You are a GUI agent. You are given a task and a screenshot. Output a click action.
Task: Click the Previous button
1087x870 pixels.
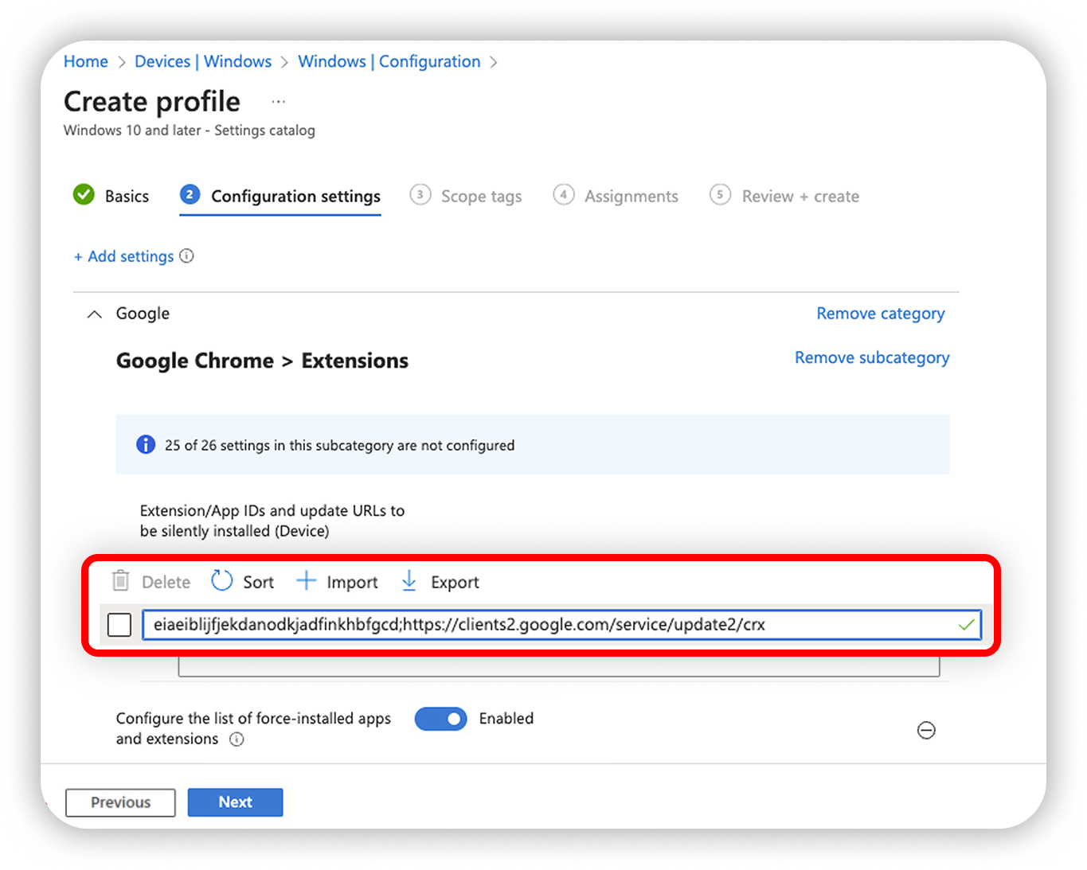click(x=120, y=802)
